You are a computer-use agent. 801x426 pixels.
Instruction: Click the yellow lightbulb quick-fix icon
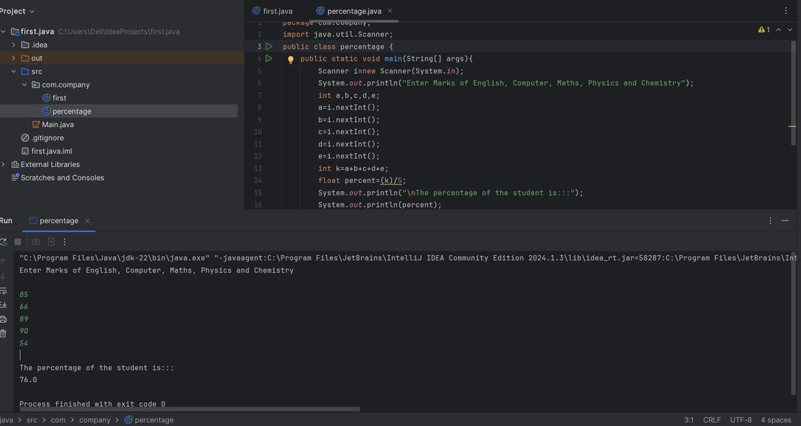tap(290, 59)
